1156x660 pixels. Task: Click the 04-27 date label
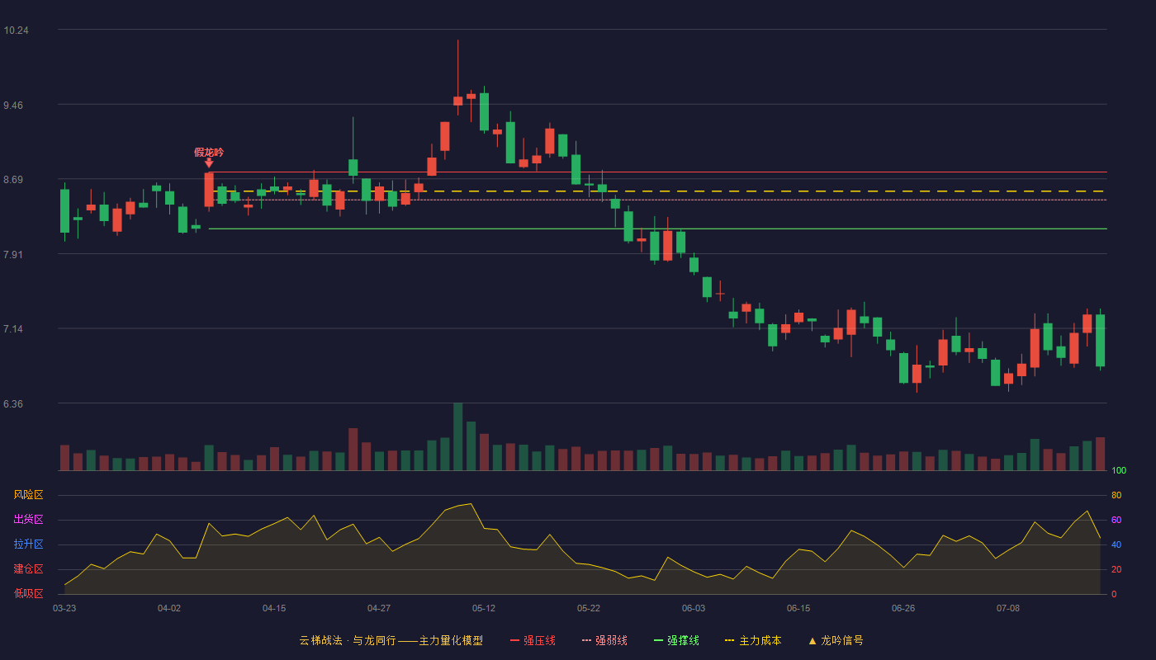[379, 608]
